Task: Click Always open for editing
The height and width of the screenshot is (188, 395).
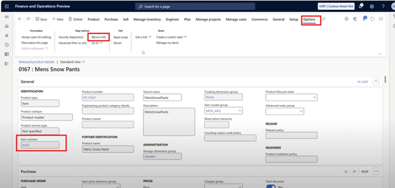Action: 36,37
